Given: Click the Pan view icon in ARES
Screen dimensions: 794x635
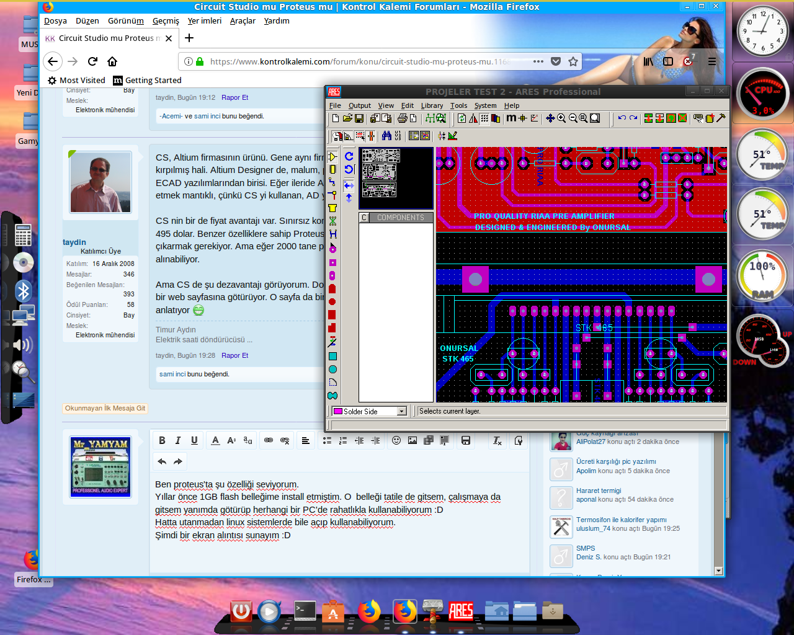Looking at the screenshot, I should pyautogui.click(x=550, y=118).
